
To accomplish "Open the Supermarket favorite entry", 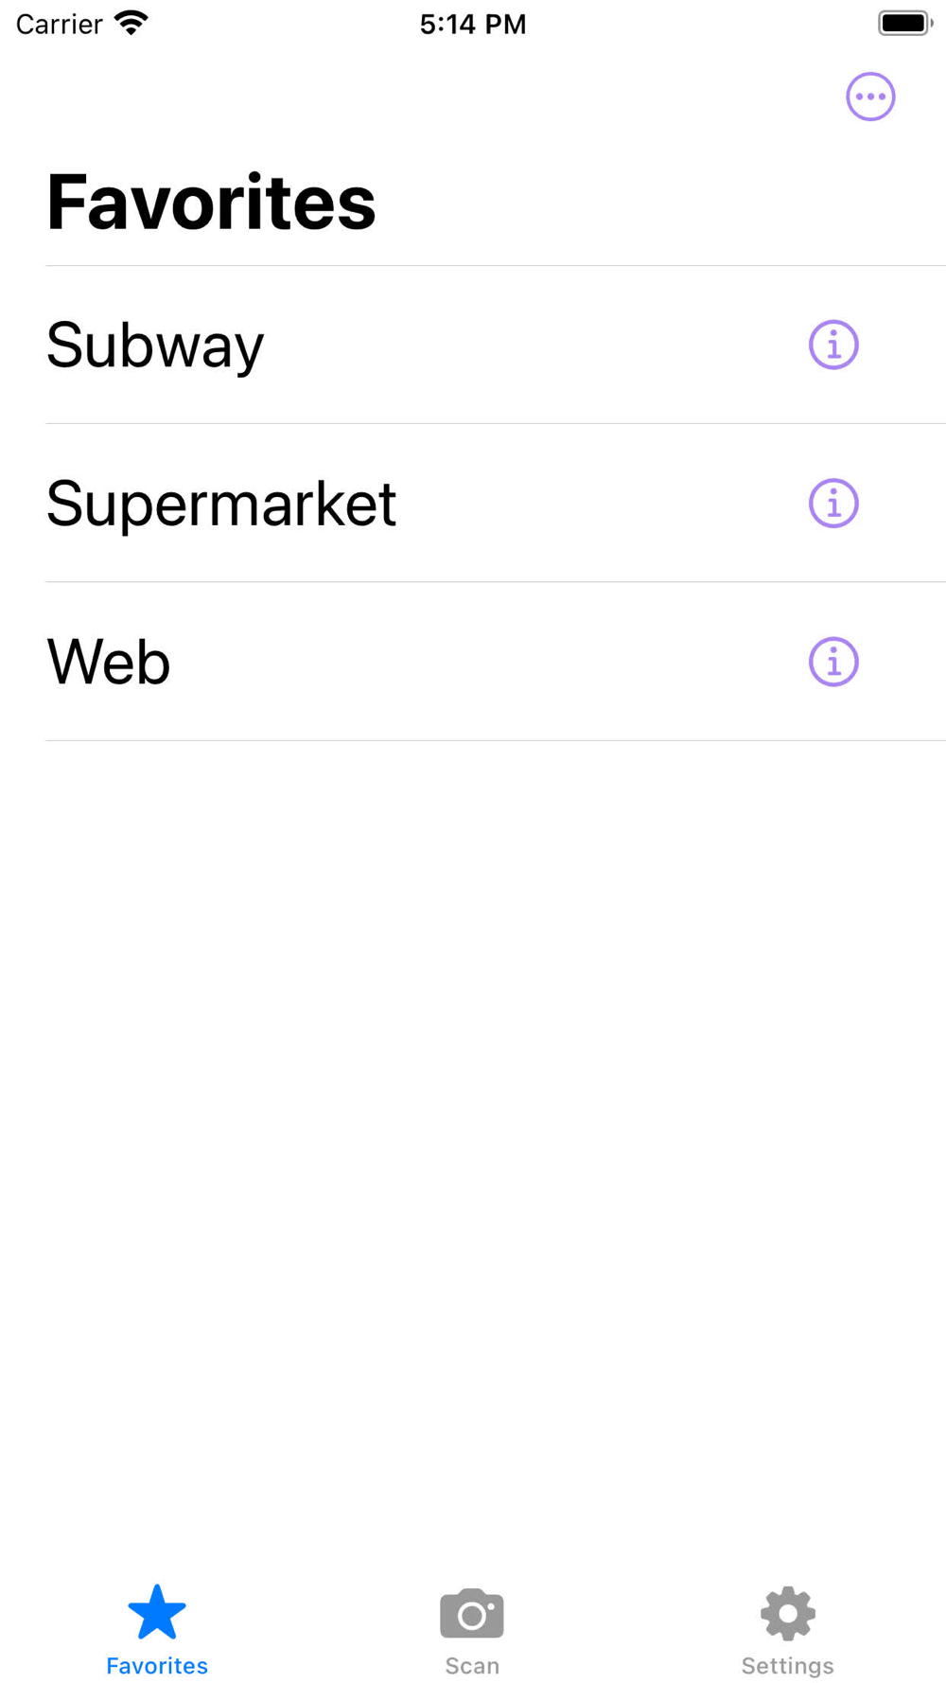I will [221, 503].
